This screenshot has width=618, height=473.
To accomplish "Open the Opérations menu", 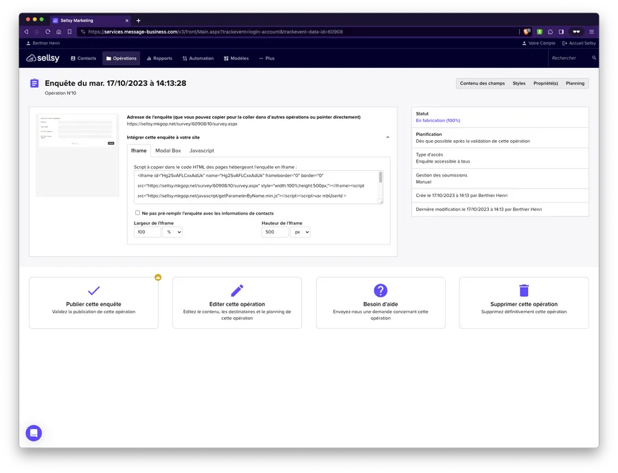I will click(121, 58).
